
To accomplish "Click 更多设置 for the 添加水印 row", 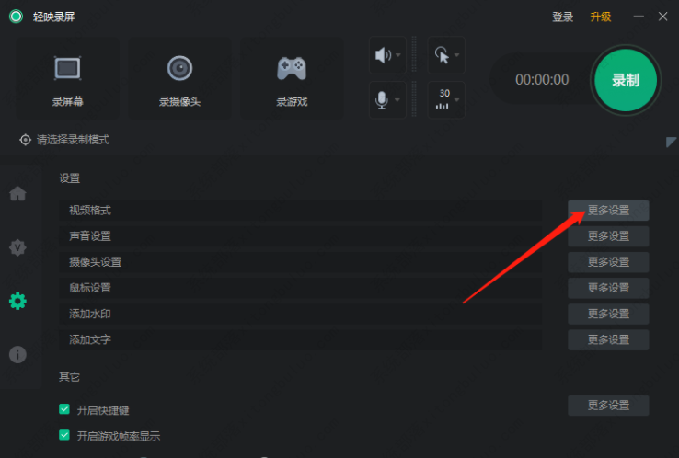I will (608, 314).
